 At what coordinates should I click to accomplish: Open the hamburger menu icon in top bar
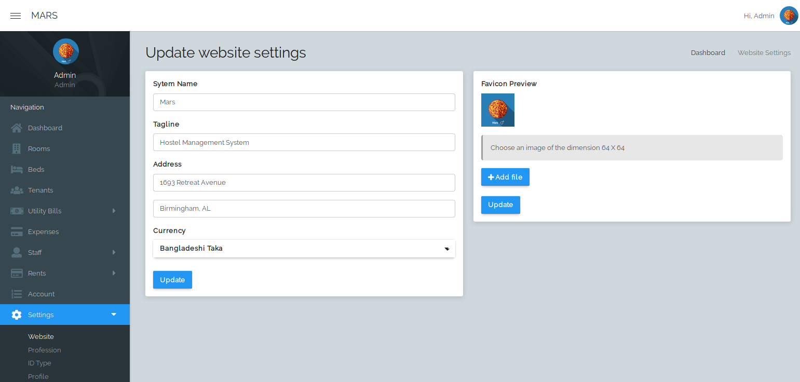click(15, 16)
